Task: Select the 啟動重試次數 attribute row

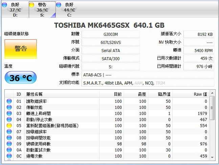Action: pyautogui.click(x=107, y=150)
